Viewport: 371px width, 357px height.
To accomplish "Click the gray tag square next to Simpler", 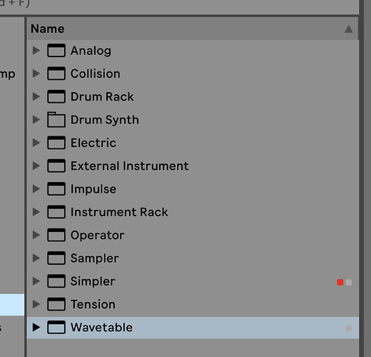I will coord(349,282).
